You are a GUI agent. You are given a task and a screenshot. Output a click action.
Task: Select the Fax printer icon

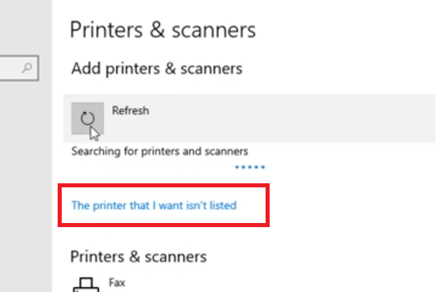coord(86,285)
